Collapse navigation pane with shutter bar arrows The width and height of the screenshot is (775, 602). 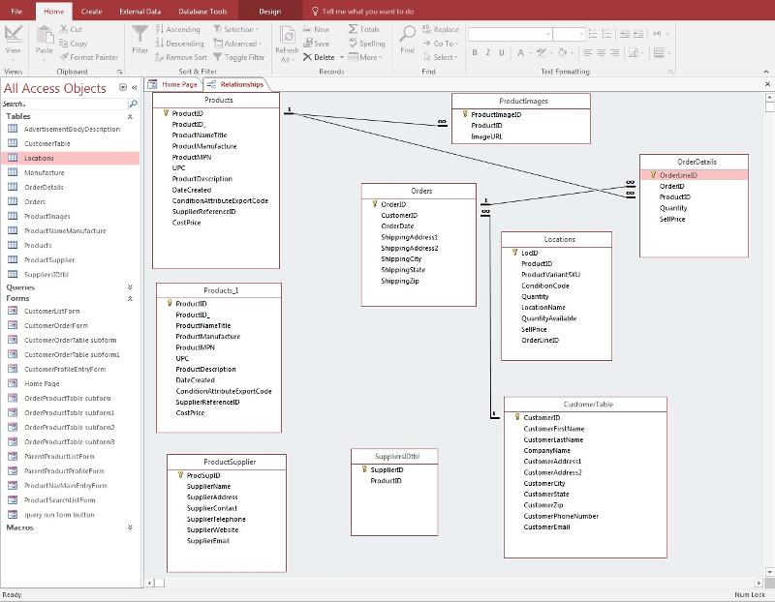[x=135, y=88]
